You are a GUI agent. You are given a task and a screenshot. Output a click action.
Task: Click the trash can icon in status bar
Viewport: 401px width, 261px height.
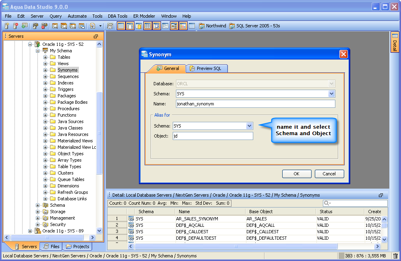[395, 256]
